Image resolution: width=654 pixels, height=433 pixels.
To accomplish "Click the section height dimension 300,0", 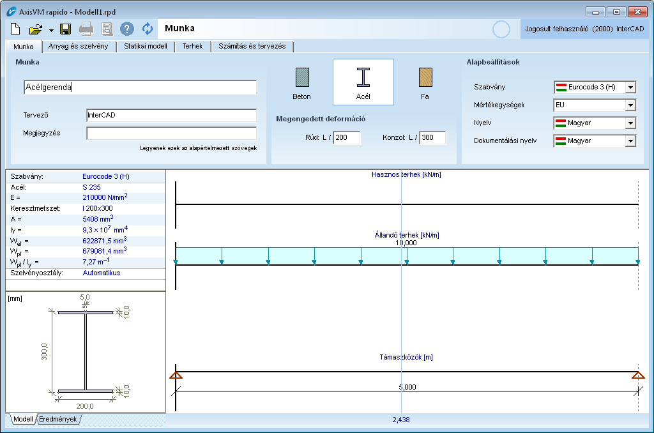I will [44, 352].
